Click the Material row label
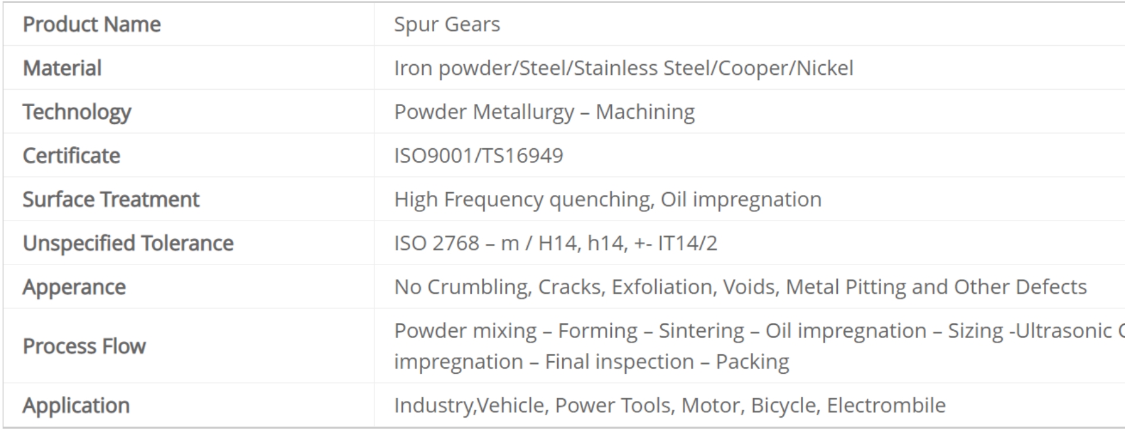The image size is (1125, 431). [62, 68]
